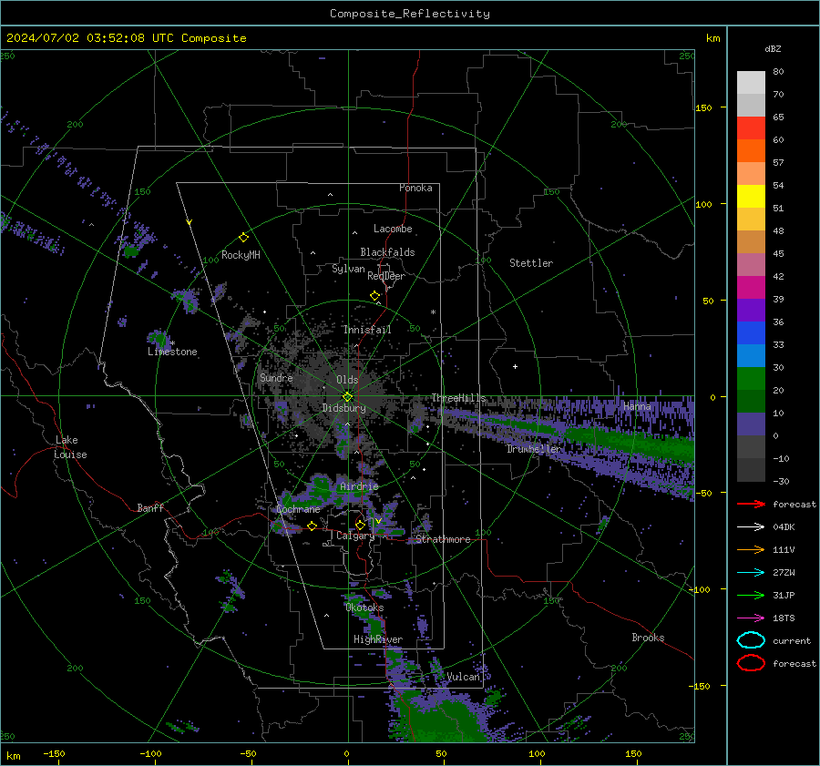The image size is (820, 766).
Task: Click the red forecast ellipse icon
Action: click(751, 663)
